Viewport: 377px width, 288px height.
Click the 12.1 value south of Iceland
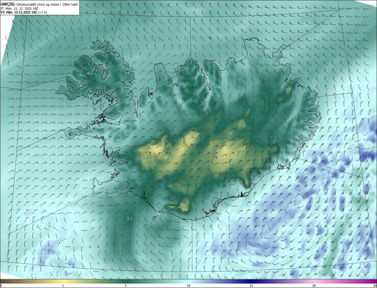pyautogui.click(x=248, y=242)
